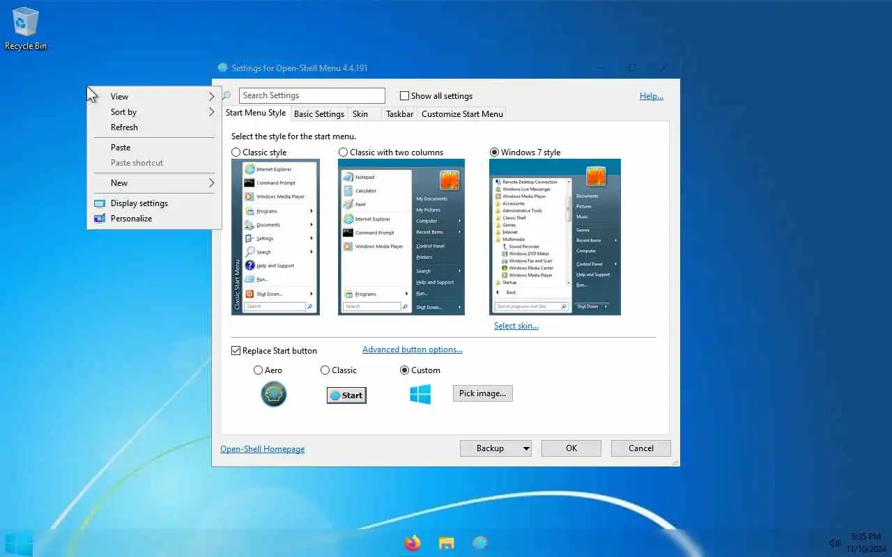The height and width of the screenshot is (557, 892).
Task: Open the Backup dropdown arrow
Action: click(x=525, y=448)
